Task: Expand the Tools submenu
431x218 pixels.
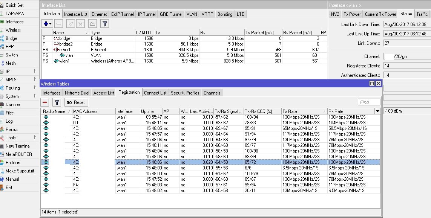Action: (x=18, y=137)
